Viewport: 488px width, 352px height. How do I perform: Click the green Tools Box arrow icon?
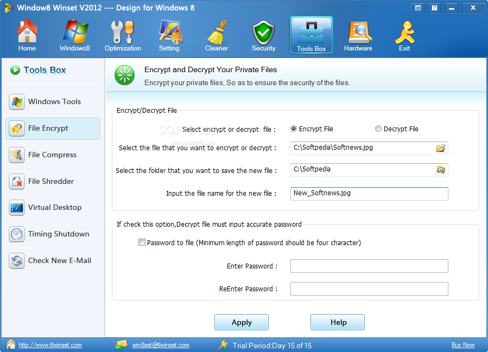click(15, 70)
